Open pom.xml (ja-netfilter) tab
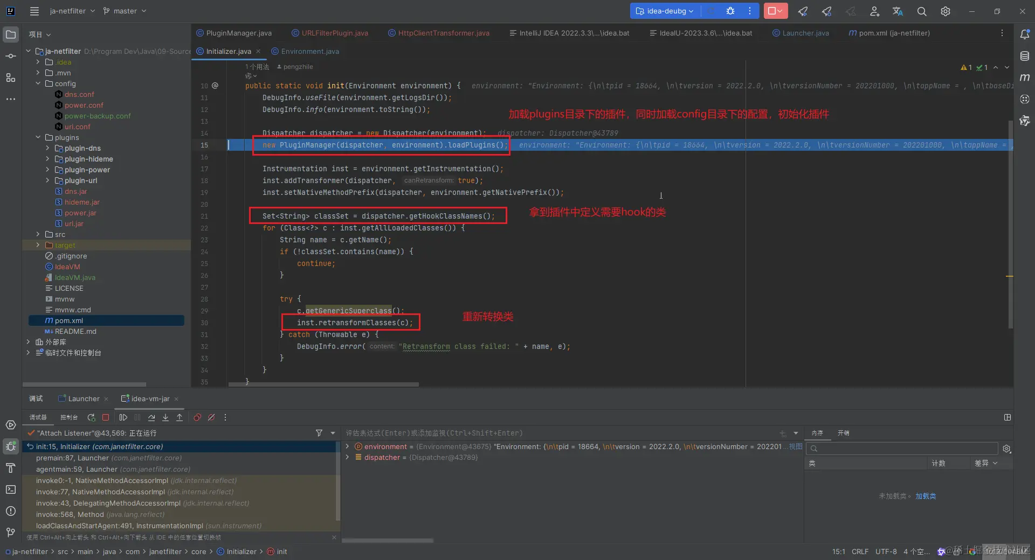 click(x=889, y=33)
